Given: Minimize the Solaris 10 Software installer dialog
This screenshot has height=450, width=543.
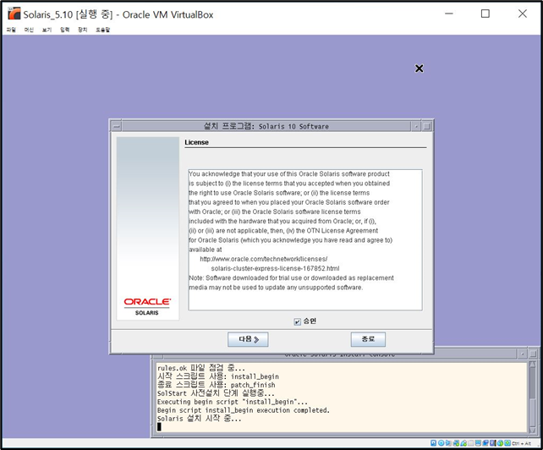Looking at the screenshot, I should 416,126.
